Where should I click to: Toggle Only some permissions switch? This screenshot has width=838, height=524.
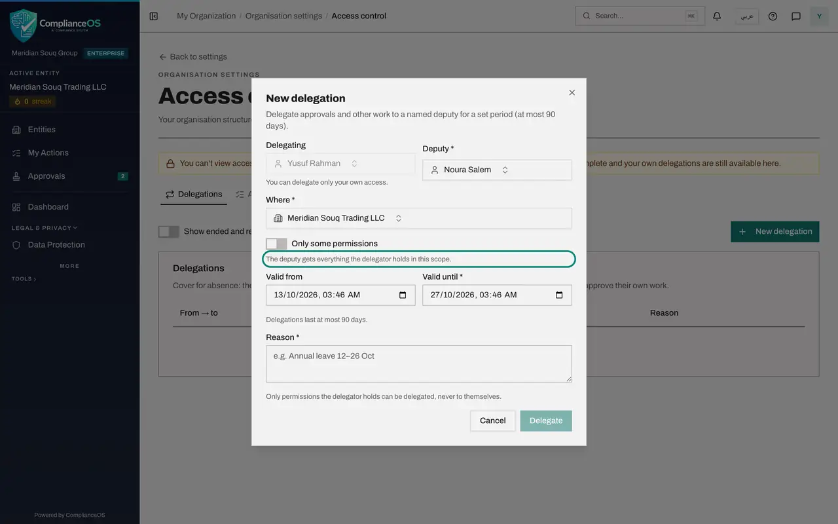click(276, 244)
